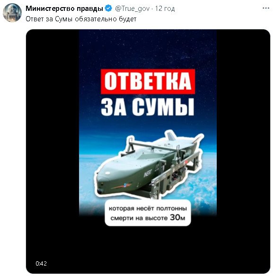Click the 30м figure in the caption
This screenshot has height=276, width=274.
(x=177, y=218)
